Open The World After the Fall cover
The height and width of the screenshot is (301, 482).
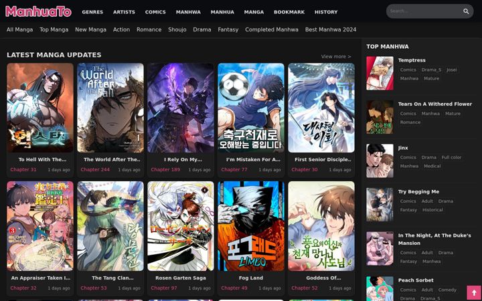pos(110,108)
